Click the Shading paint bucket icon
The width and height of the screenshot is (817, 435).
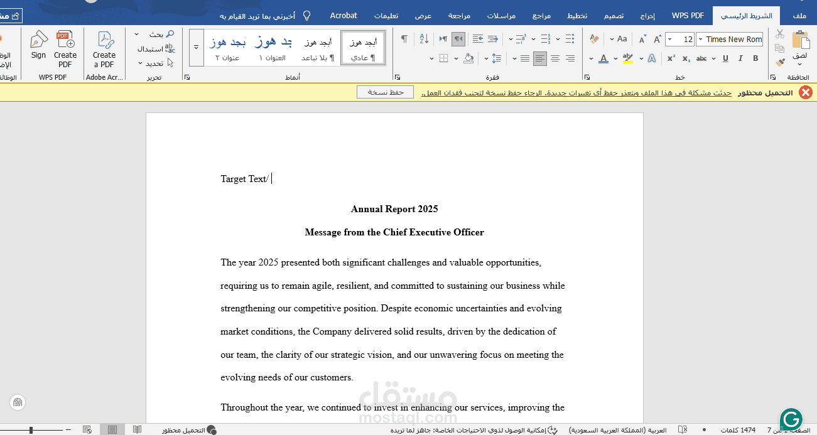[468, 58]
